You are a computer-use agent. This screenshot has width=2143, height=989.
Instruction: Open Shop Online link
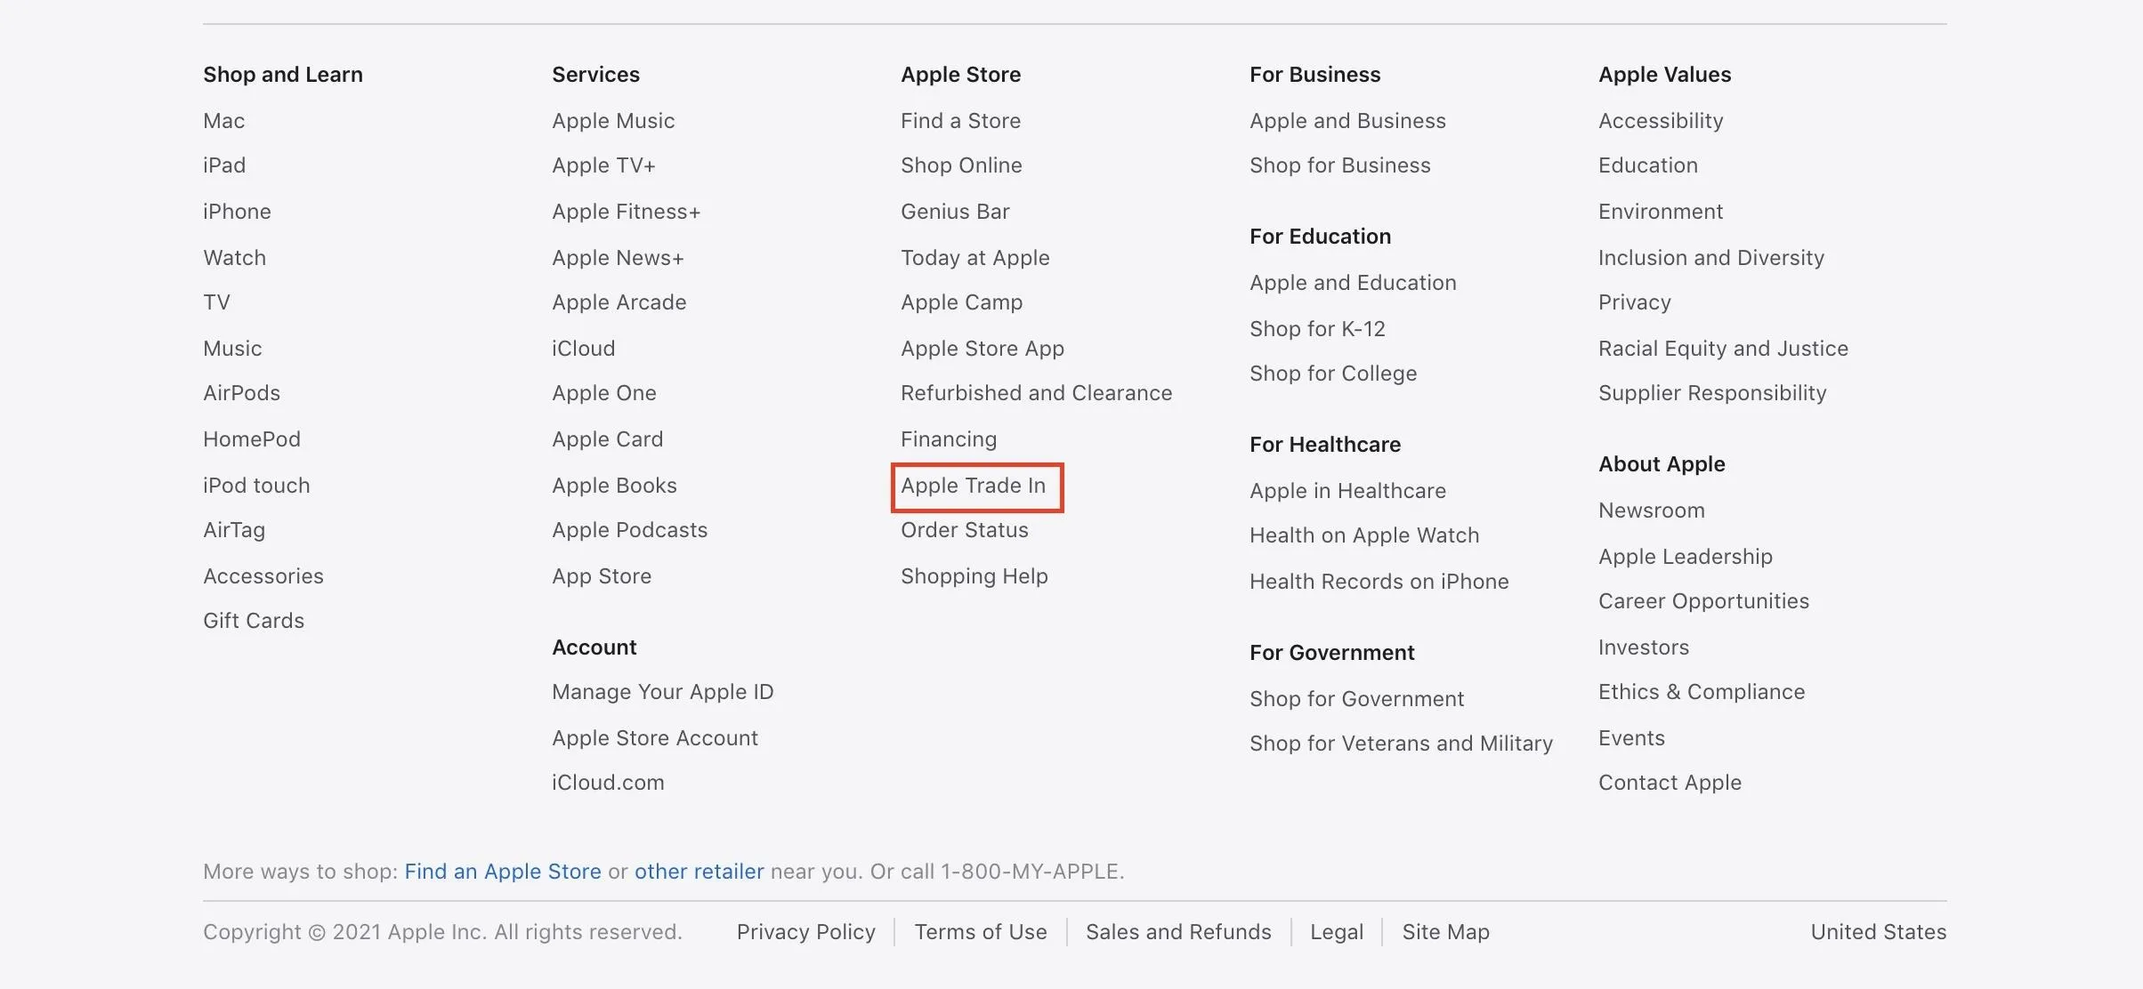[x=961, y=165]
